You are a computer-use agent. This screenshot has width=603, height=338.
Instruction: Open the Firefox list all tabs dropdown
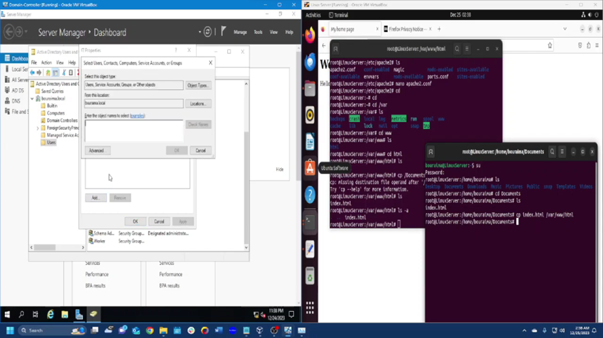click(565, 29)
